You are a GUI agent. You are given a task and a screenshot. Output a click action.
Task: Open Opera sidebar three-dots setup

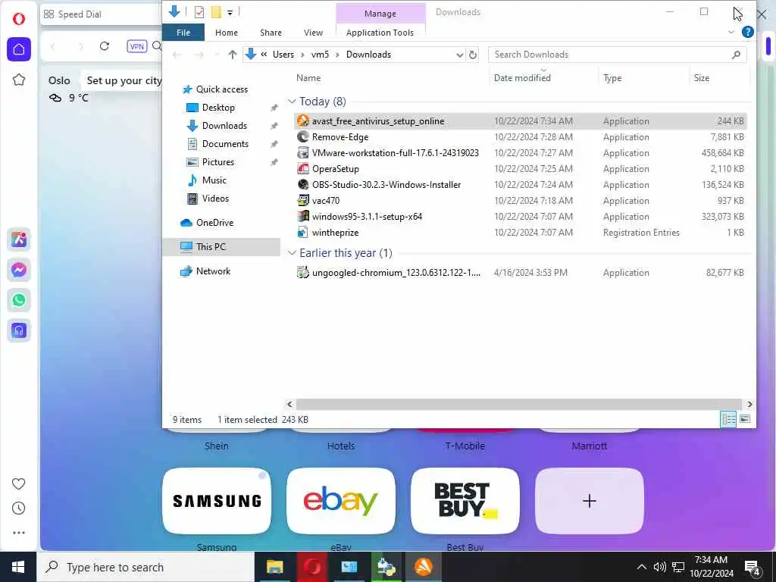pyautogui.click(x=18, y=533)
